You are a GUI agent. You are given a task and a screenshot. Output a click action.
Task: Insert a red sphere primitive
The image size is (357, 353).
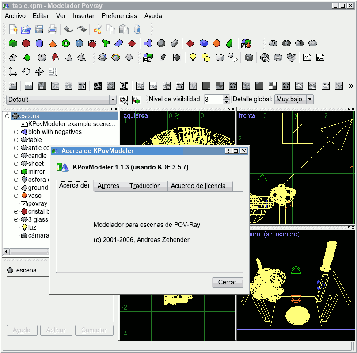(x=26, y=43)
